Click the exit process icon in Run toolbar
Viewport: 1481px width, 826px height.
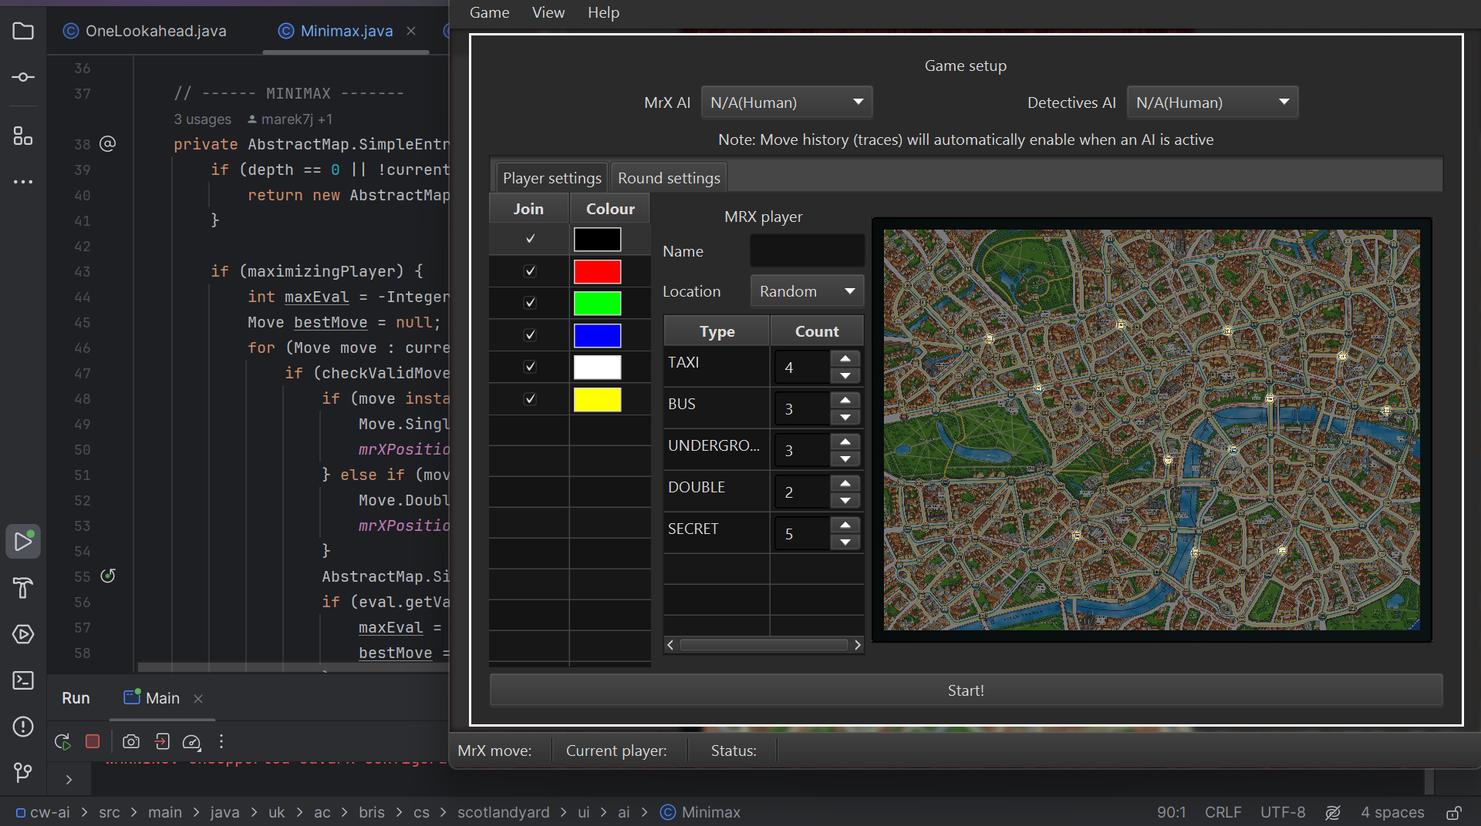click(x=162, y=741)
